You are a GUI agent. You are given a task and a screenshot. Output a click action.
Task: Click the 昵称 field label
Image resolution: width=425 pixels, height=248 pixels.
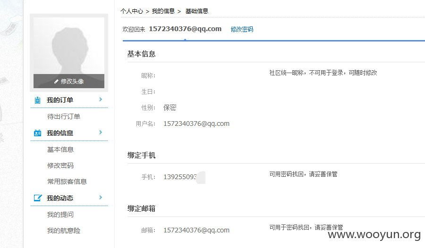pyautogui.click(x=148, y=75)
